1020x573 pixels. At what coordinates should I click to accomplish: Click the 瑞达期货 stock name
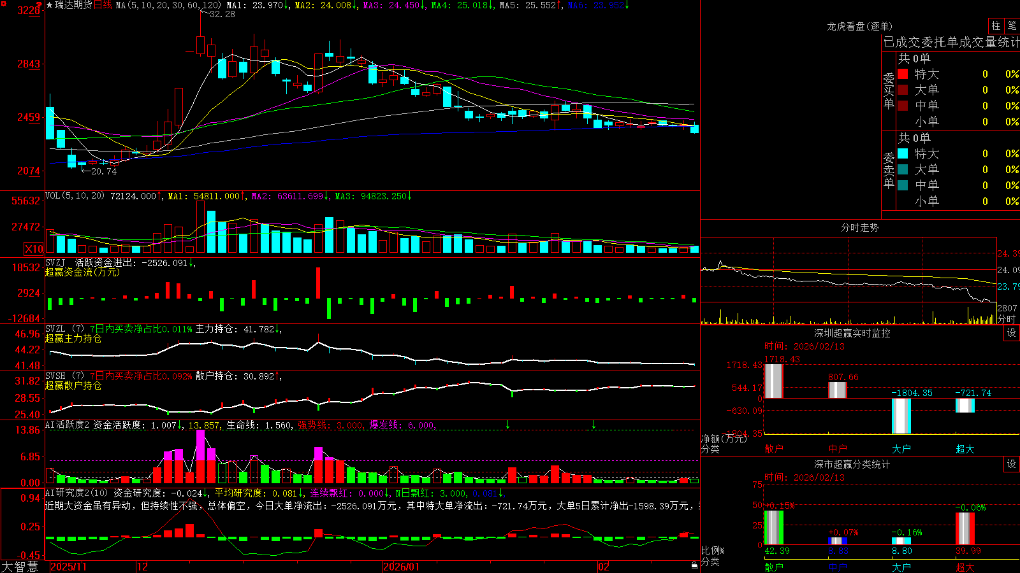73,5
